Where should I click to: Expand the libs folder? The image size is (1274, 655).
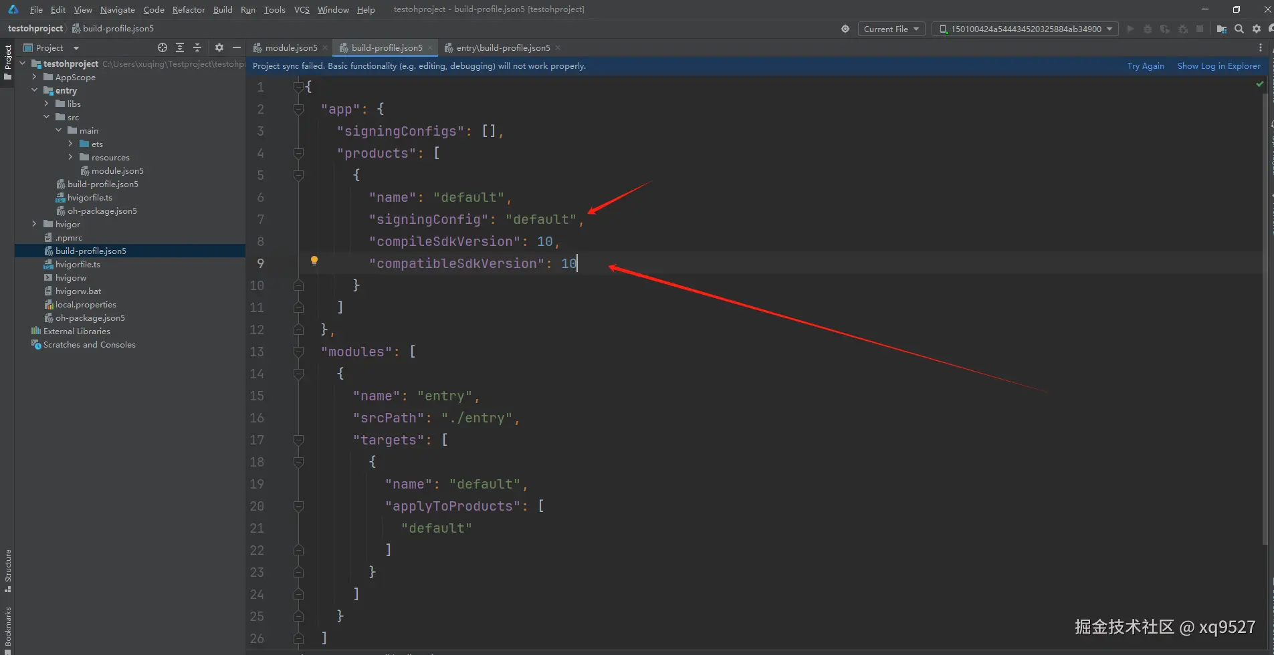[x=47, y=104]
